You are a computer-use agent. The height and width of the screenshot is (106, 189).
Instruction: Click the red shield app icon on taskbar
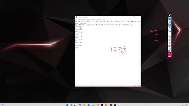coord(106,105)
